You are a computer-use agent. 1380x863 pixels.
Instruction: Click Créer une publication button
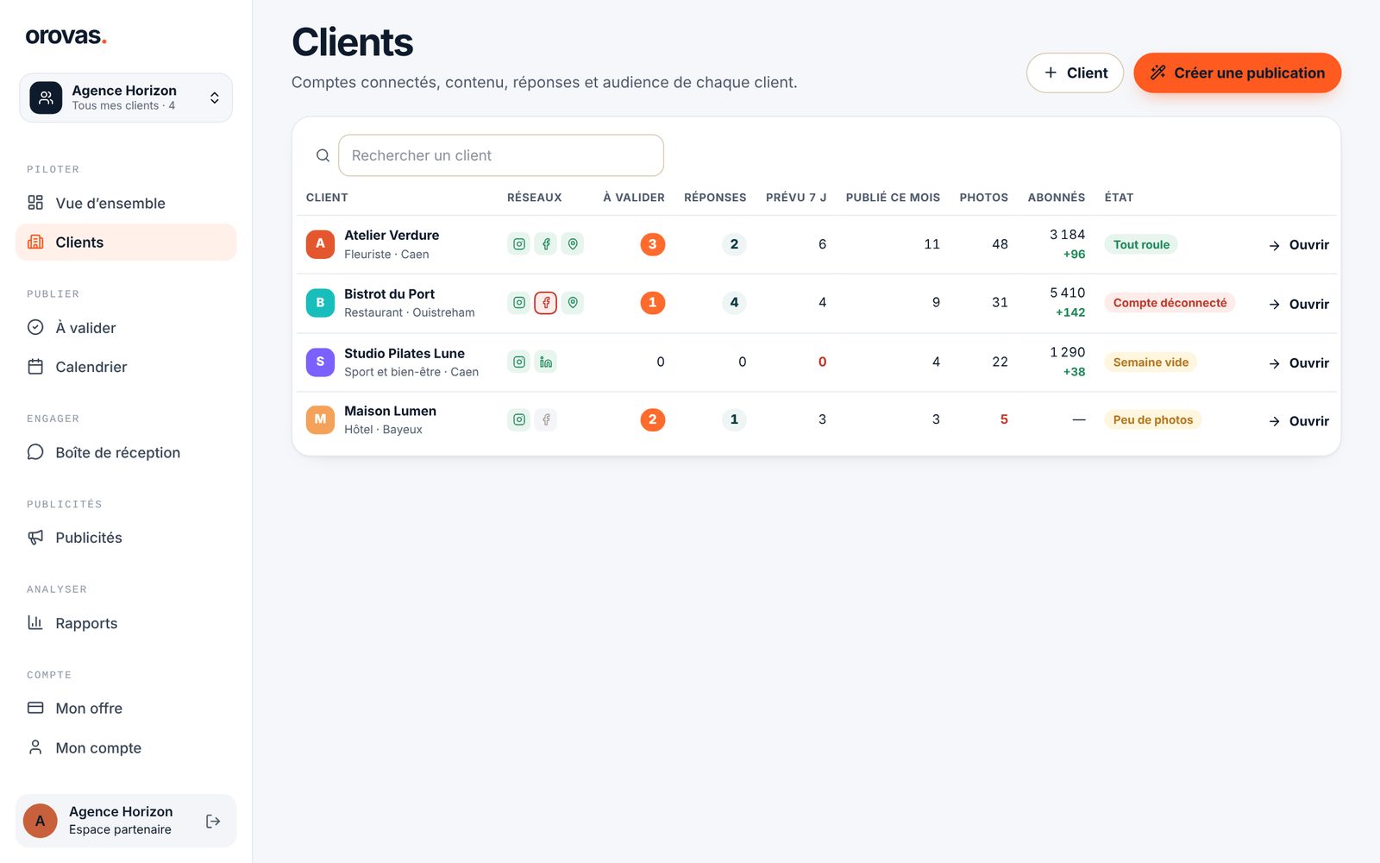pyautogui.click(x=1237, y=72)
